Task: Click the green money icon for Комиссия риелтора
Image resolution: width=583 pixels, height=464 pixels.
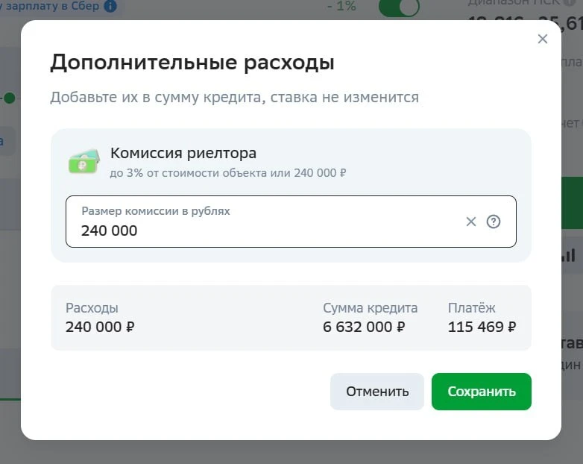Action: click(x=84, y=161)
